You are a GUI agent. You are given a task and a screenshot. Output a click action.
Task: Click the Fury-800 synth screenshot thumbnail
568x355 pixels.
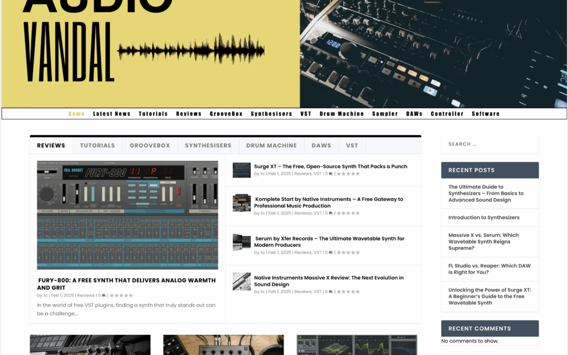[x=128, y=215]
